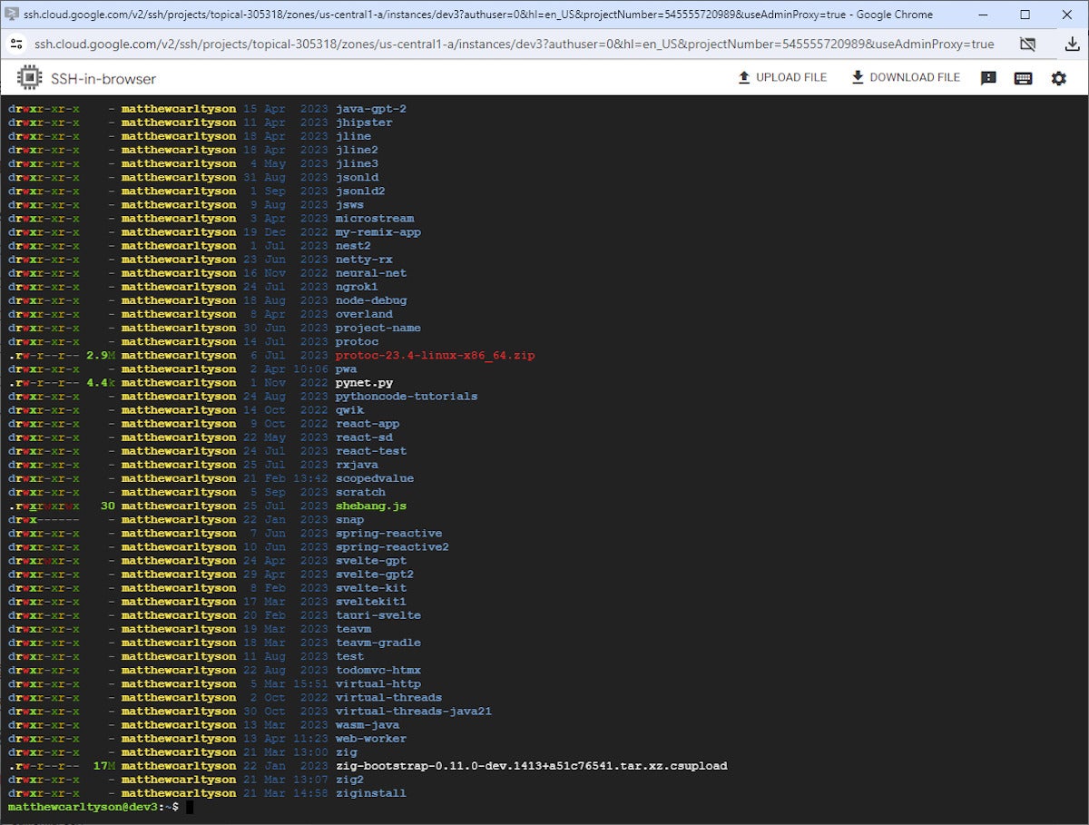1089x825 pixels.
Task: Click the jsonld2 directory name
Action: pos(360,192)
